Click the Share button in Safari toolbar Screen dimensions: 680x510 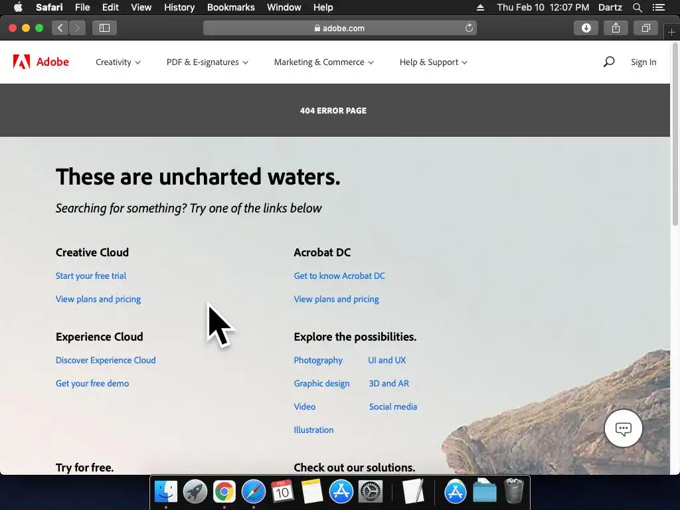[616, 28]
